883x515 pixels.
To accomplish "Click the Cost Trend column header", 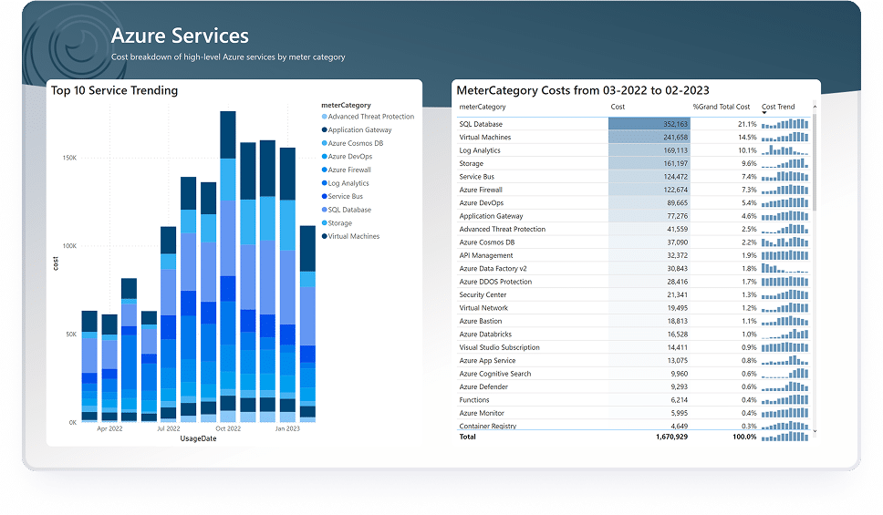I will click(778, 107).
